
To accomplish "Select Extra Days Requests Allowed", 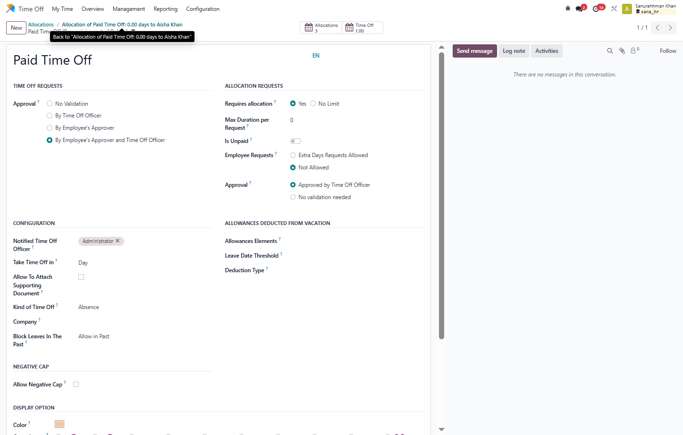I will coord(293,155).
